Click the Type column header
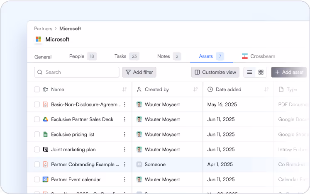The width and height of the screenshot is (310, 194). [x=292, y=90]
